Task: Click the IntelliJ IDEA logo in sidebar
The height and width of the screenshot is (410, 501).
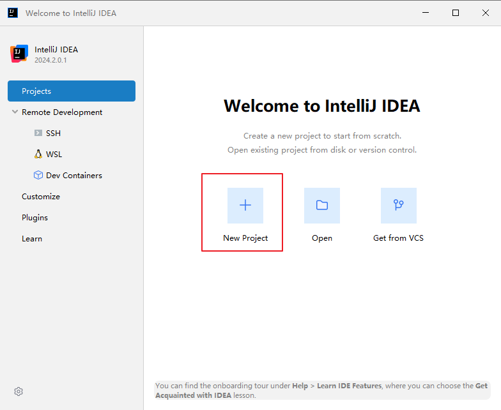Action: click(x=19, y=54)
